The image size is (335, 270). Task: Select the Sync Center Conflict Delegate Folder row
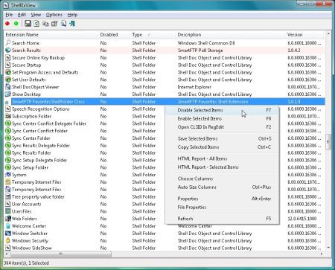84,123
